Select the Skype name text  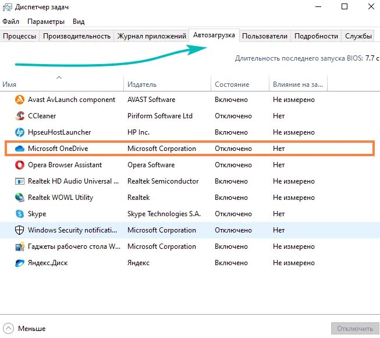(37, 214)
